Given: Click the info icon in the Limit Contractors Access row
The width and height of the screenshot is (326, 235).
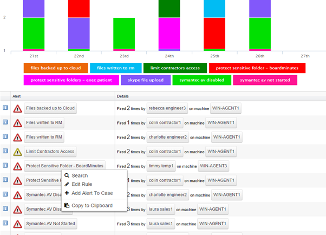Looking at the screenshot, I should coord(5,151).
